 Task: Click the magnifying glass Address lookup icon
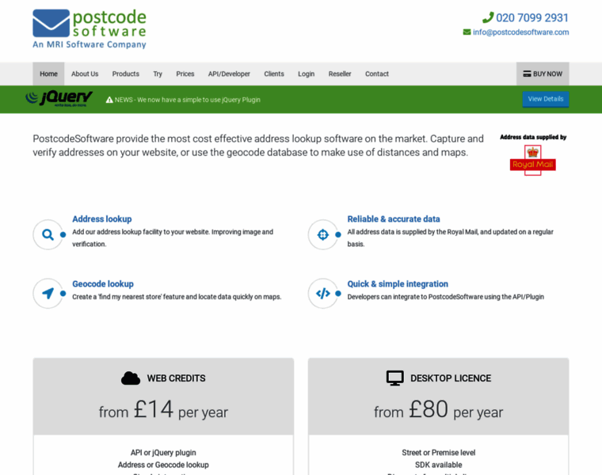[48, 234]
